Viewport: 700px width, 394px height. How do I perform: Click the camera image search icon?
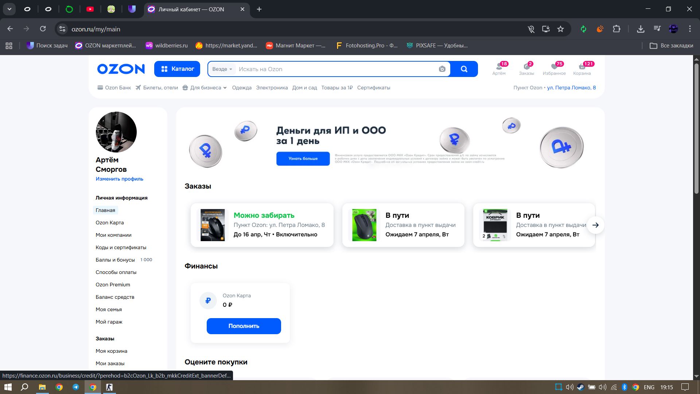pos(442,69)
